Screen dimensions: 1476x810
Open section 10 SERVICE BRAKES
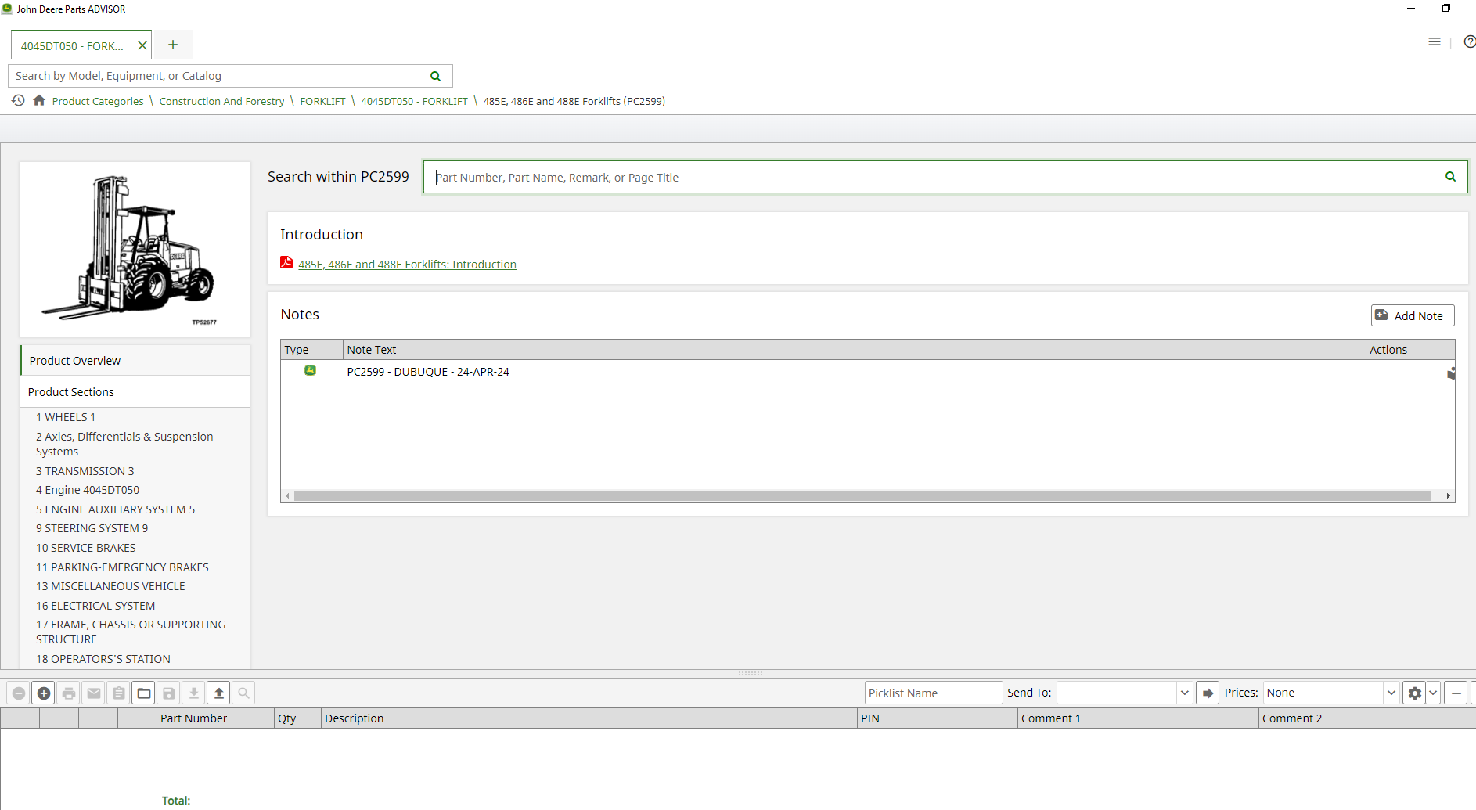click(x=86, y=548)
